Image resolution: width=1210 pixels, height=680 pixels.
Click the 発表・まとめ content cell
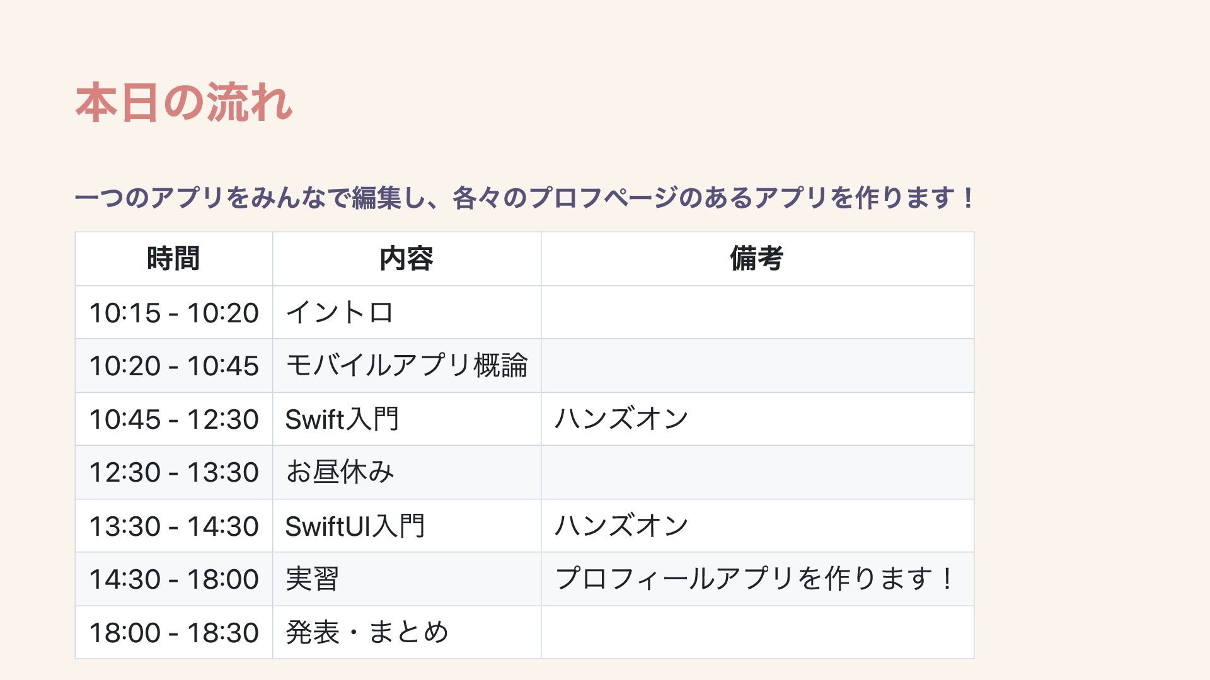click(406, 632)
